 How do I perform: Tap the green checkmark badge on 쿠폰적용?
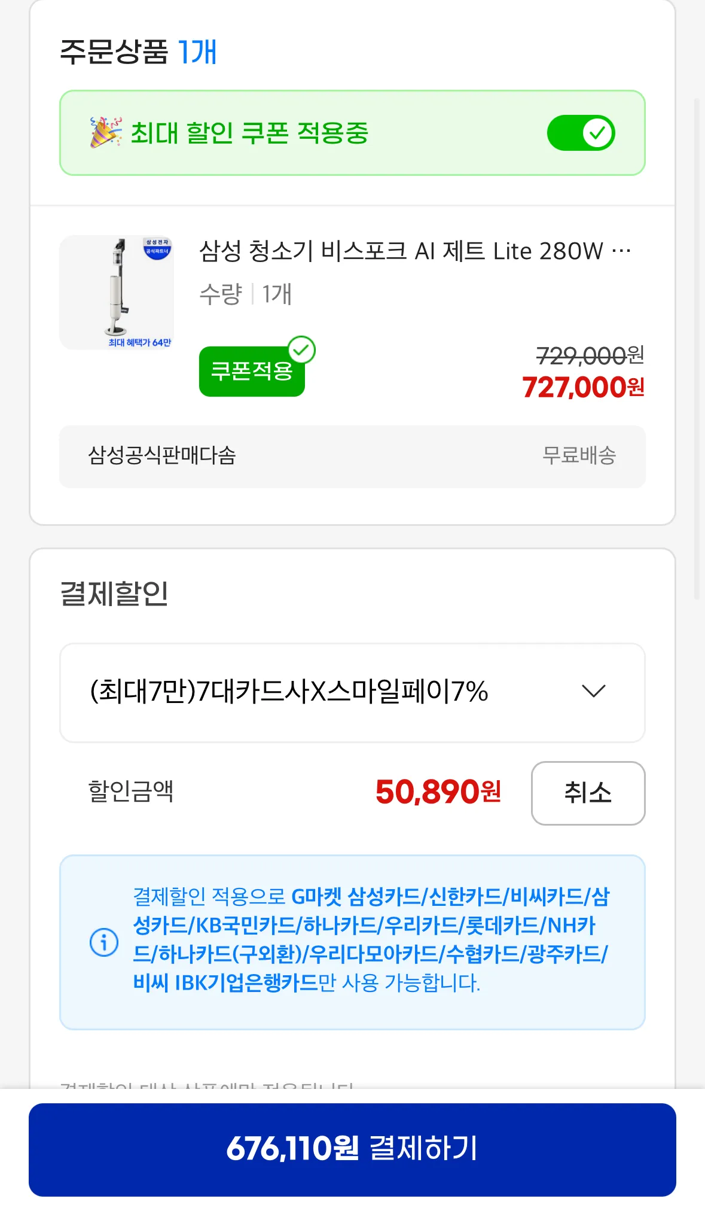pyautogui.click(x=302, y=350)
